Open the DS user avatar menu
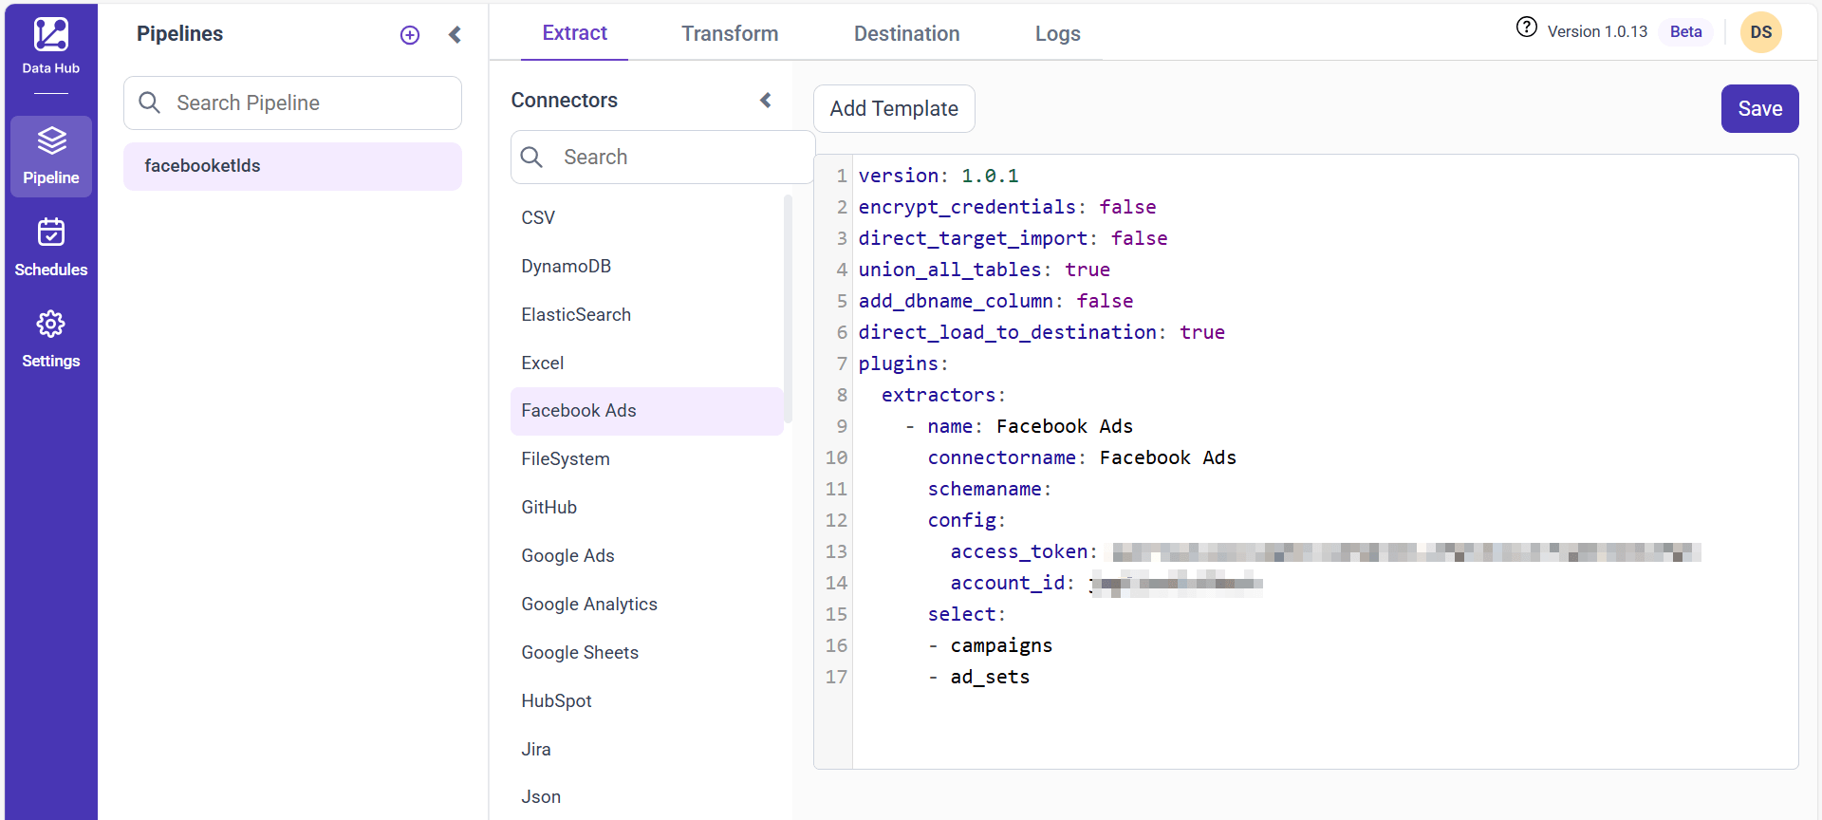 [1760, 32]
